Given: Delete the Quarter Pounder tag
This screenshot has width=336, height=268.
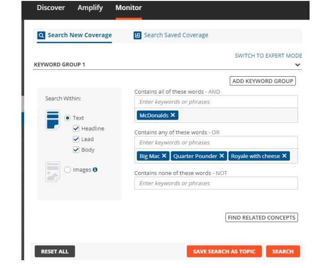Looking at the screenshot, I should (x=222, y=156).
